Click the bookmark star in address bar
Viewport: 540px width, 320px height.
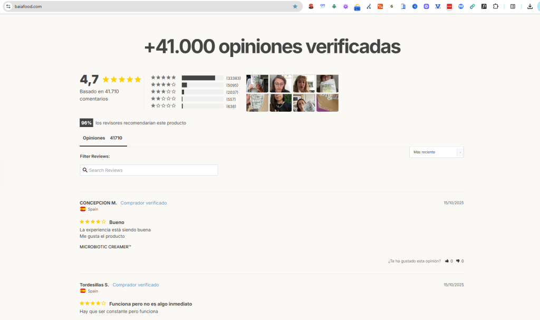295,6
